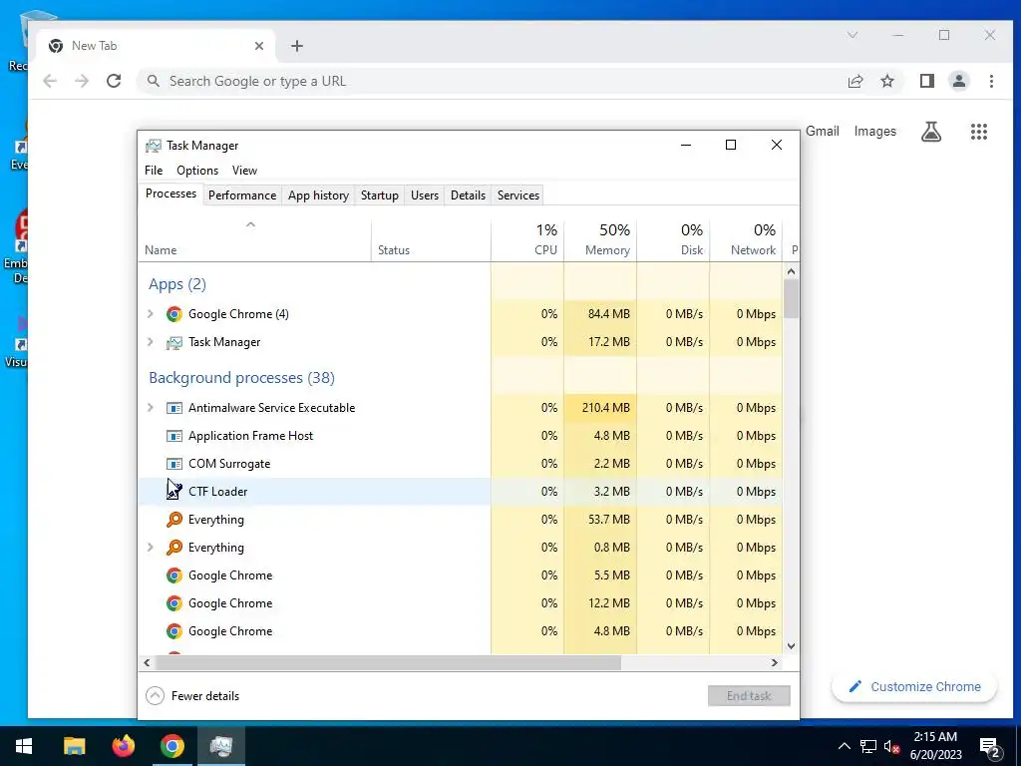The width and height of the screenshot is (1021, 766).
Task: Click the Google Chrome (4) app icon in Task Manager
Action: coord(173,314)
